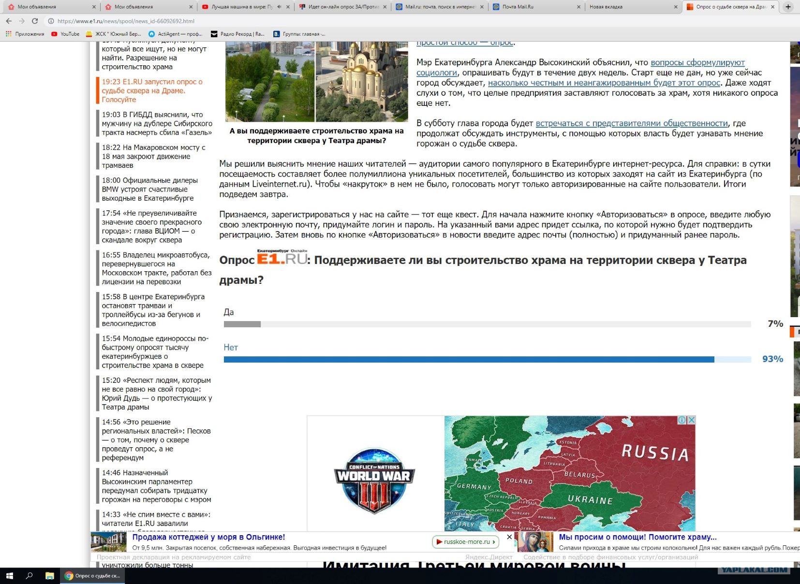Open the ActiAgent bookmark
The height and width of the screenshot is (584, 800).
[x=175, y=34]
